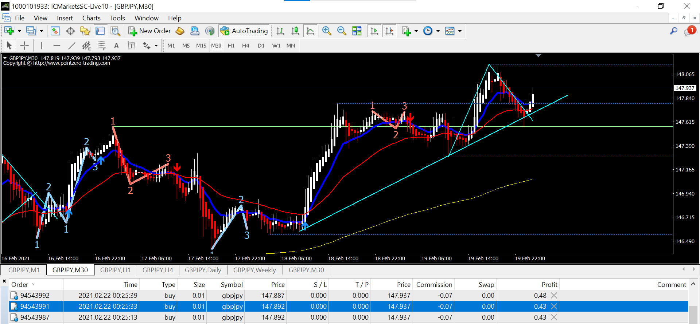The height and width of the screenshot is (324, 700).
Task: Zoom out of the chart
Action: (342, 31)
